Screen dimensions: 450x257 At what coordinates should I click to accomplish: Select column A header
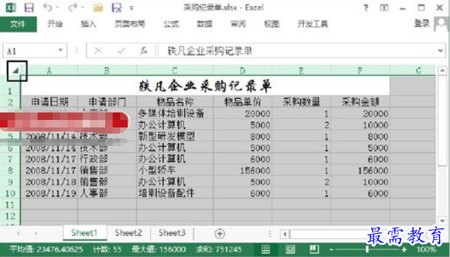pyautogui.click(x=49, y=70)
